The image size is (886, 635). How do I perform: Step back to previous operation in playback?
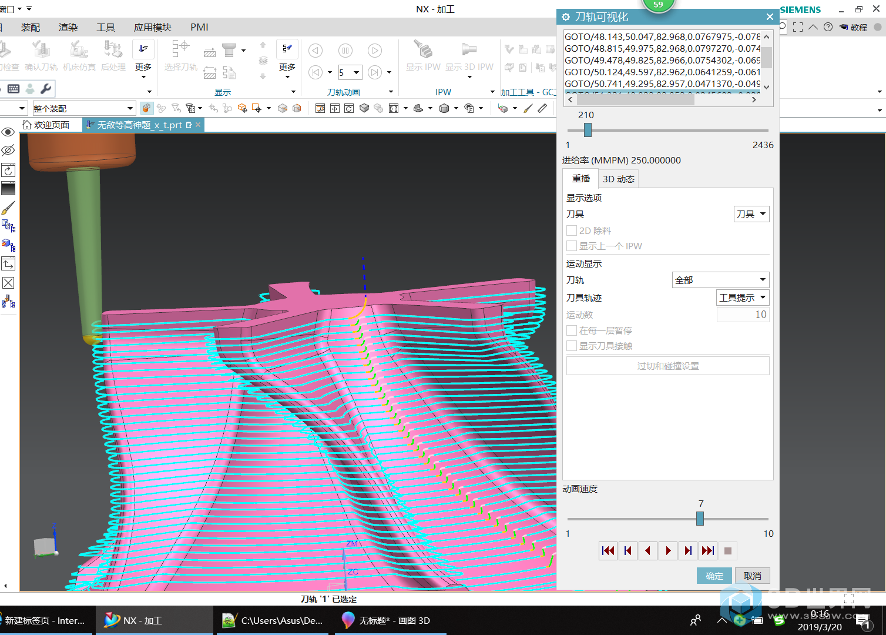[x=628, y=551]
